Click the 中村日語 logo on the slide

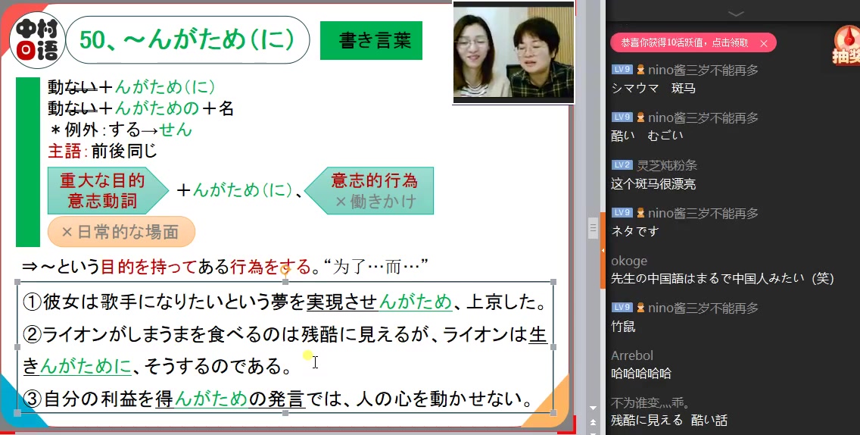point(36,39)
